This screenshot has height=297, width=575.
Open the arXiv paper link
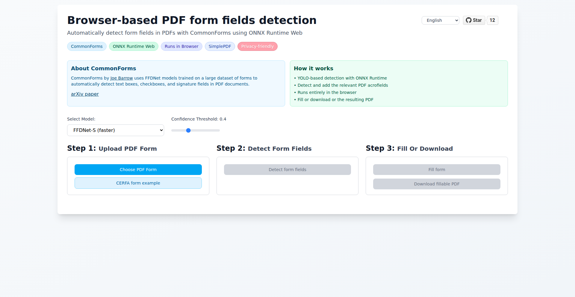(x=85, y=94)
